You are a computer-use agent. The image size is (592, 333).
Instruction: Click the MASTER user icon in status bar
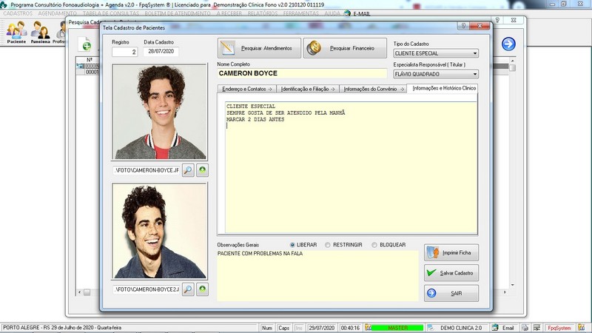369,328
